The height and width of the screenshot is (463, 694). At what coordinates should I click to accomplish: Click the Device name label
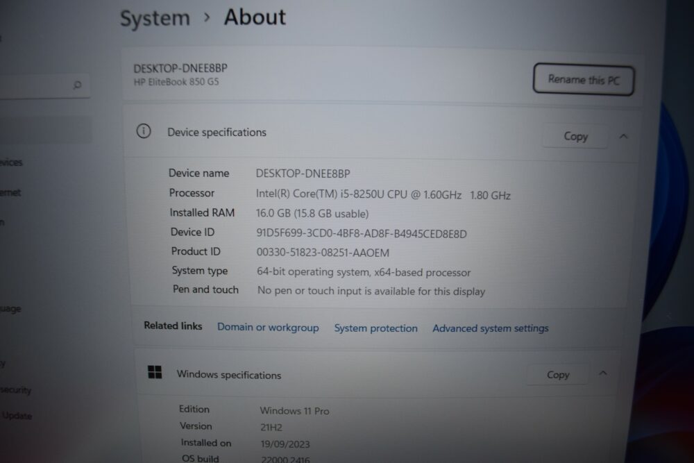coord(198,173)
